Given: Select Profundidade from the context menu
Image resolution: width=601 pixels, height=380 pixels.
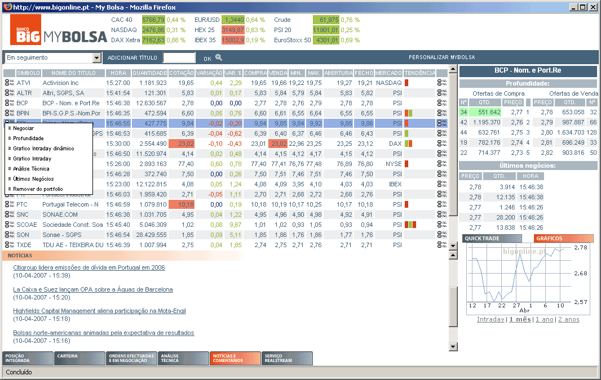Looking at the screenshot, I should pyautogui.click(x=28, y=138).
